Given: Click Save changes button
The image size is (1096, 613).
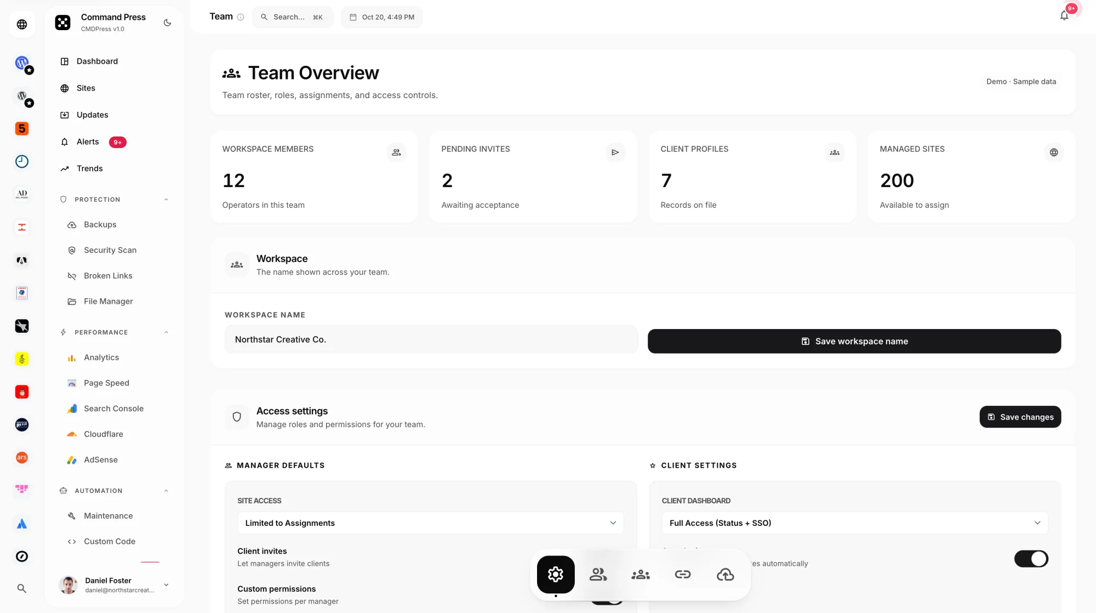Looking at the screenshot, I should pos(1020,417).
